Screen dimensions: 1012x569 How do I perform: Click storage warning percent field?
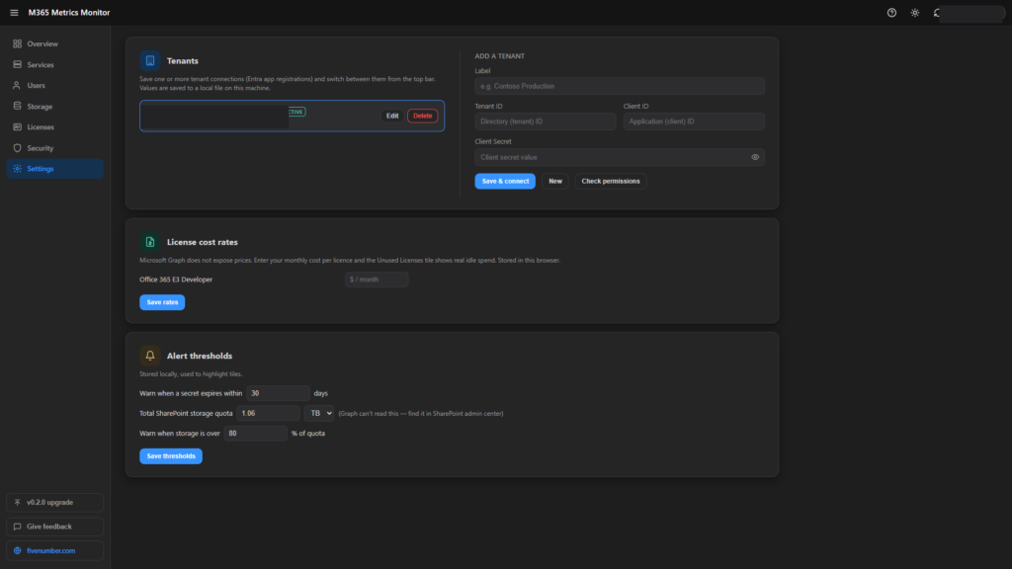coord(256,433)
